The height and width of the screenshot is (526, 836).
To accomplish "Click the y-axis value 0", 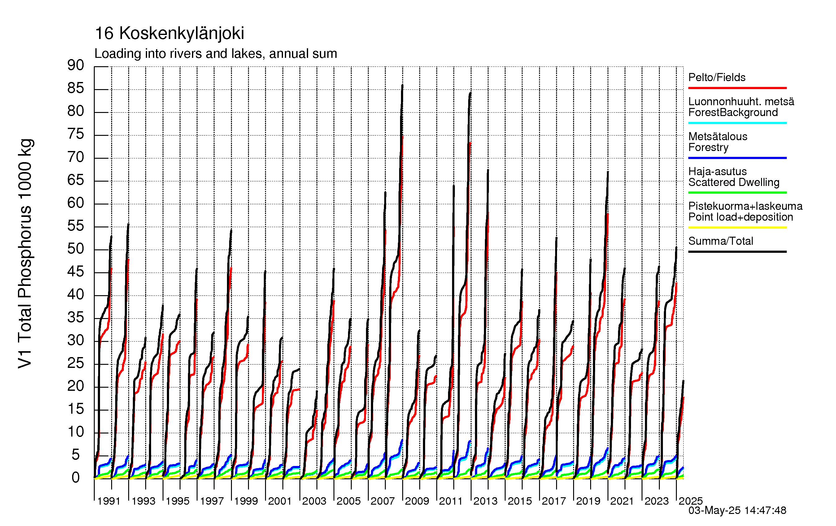I will tap(76, 478).
